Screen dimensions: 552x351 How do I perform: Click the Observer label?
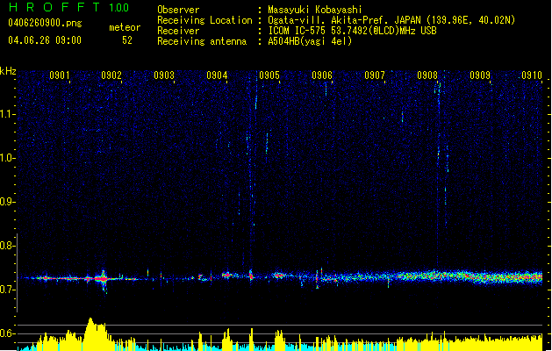178,10
